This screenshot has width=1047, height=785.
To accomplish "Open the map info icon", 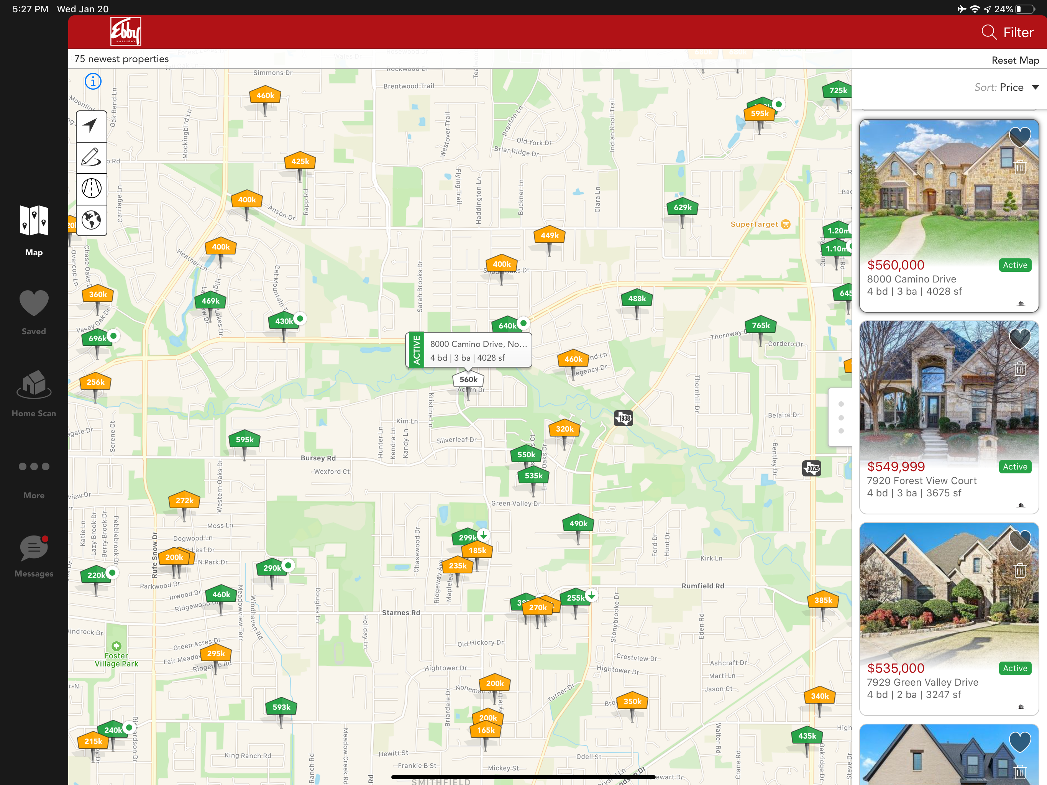I will coord(93,81).
